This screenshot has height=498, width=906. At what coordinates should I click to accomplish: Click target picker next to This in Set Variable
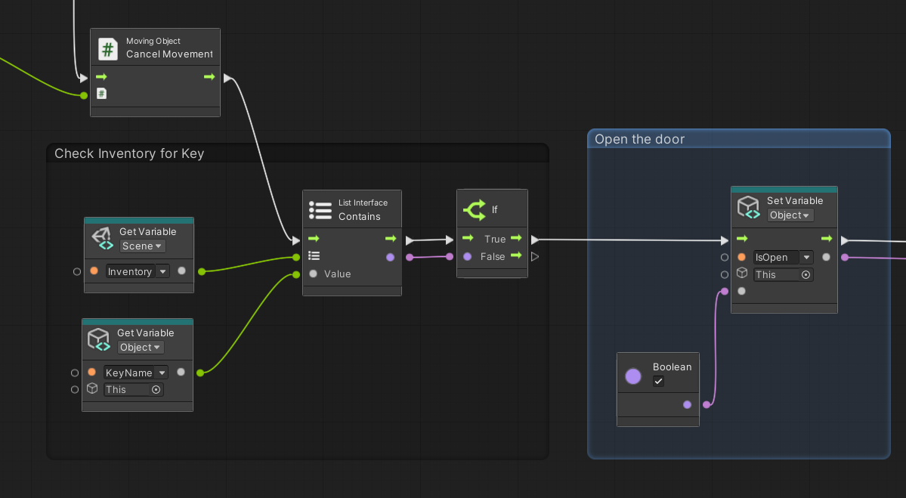tap(806, 275)
